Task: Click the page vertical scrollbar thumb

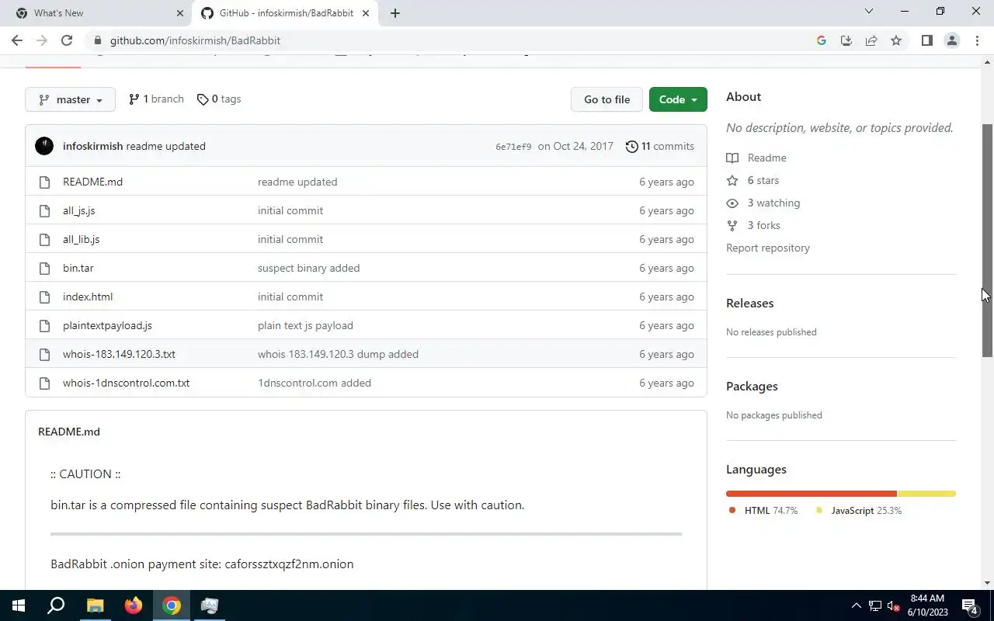Action: (988, 240)
